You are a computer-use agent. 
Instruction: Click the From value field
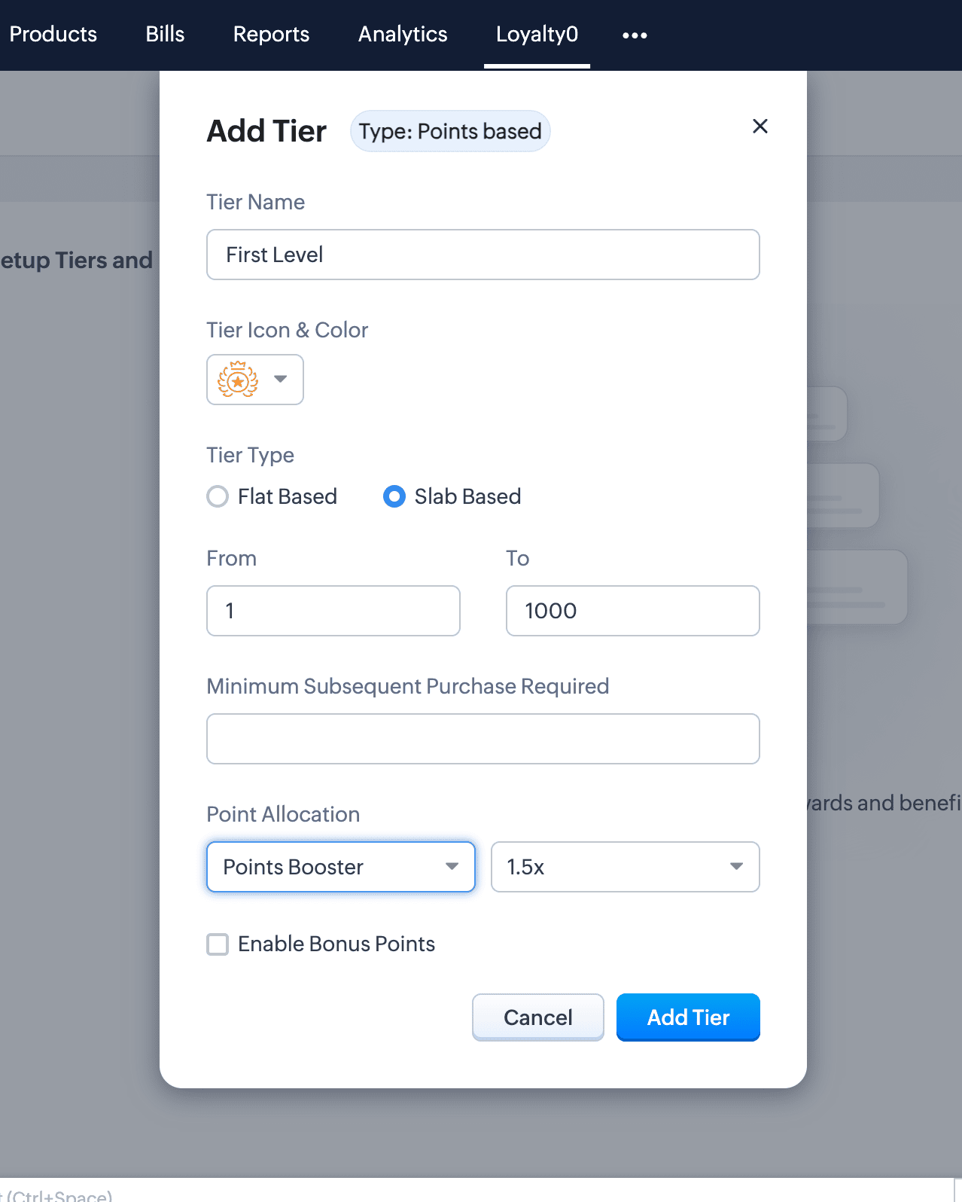[x=333, y=611]
